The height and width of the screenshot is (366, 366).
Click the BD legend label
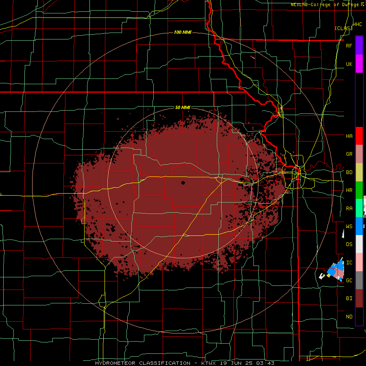tap(349, 172)
